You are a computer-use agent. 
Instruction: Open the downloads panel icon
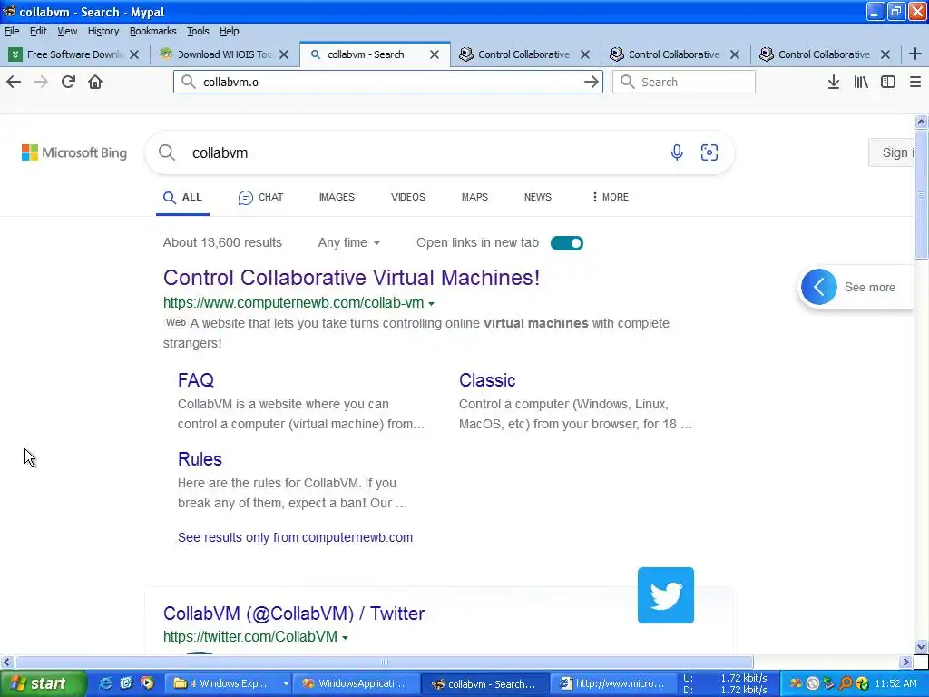833,82
